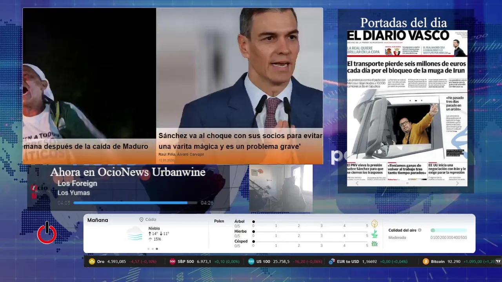Click the Césped pollen level slider

(x=310, y=241)
